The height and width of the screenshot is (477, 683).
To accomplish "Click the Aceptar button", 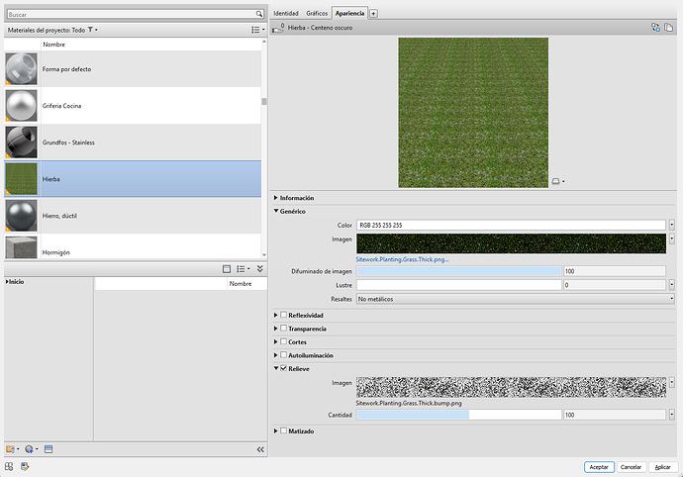I will 599,467.
